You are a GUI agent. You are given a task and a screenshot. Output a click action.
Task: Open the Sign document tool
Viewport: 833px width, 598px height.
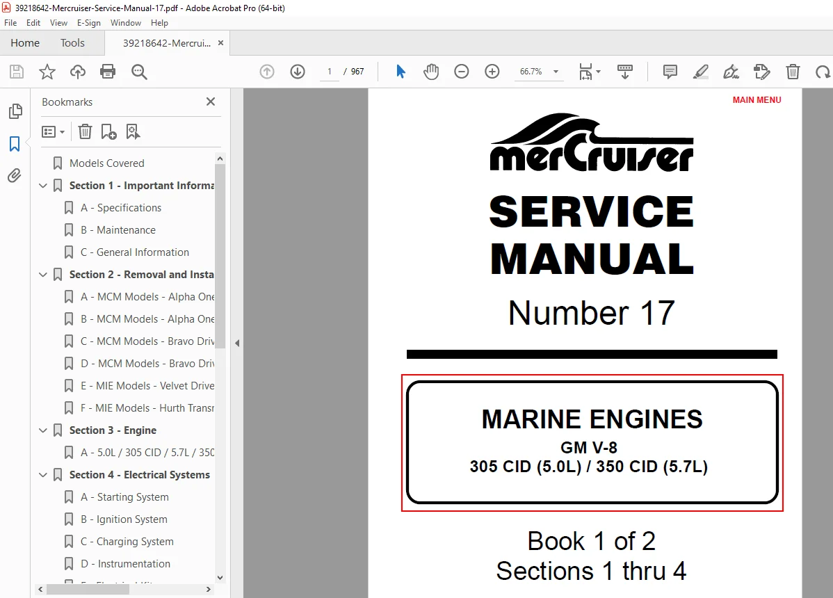click(x=731, y=71)
